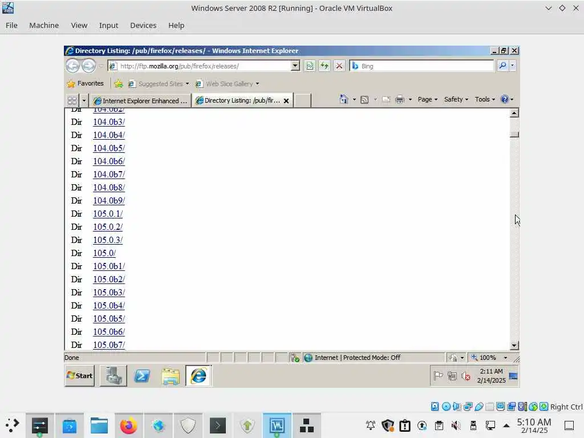
Task: Open the 105.0b1/ directory link
Action: [109, 266]
